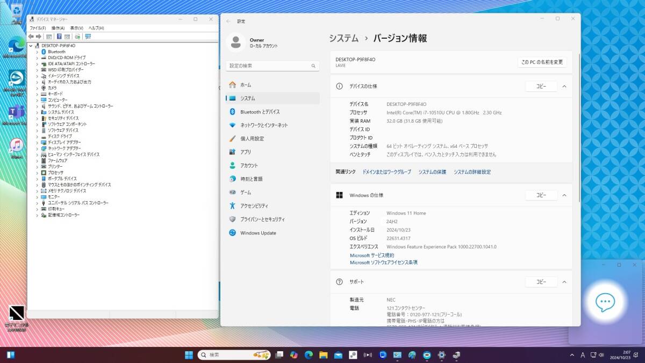Screen dimensions: 645x363
Task: Expand the ディスク ドライブ node
Action: [37, 136]
